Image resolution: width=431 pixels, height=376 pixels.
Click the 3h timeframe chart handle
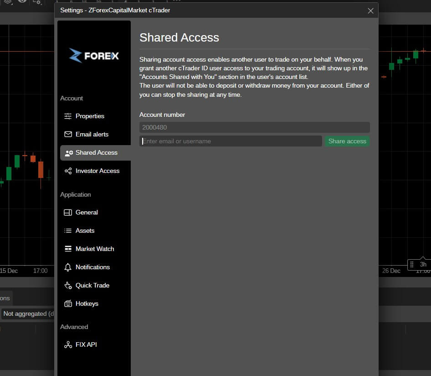click(x=418, y=265)
